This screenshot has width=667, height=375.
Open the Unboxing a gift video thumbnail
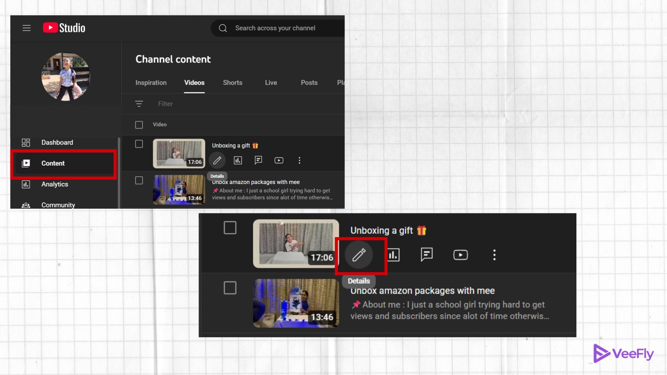coord(179,153)
